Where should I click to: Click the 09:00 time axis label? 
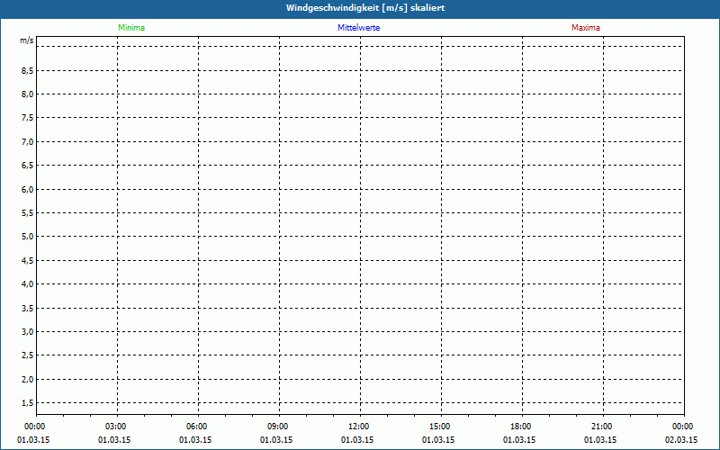278,427
